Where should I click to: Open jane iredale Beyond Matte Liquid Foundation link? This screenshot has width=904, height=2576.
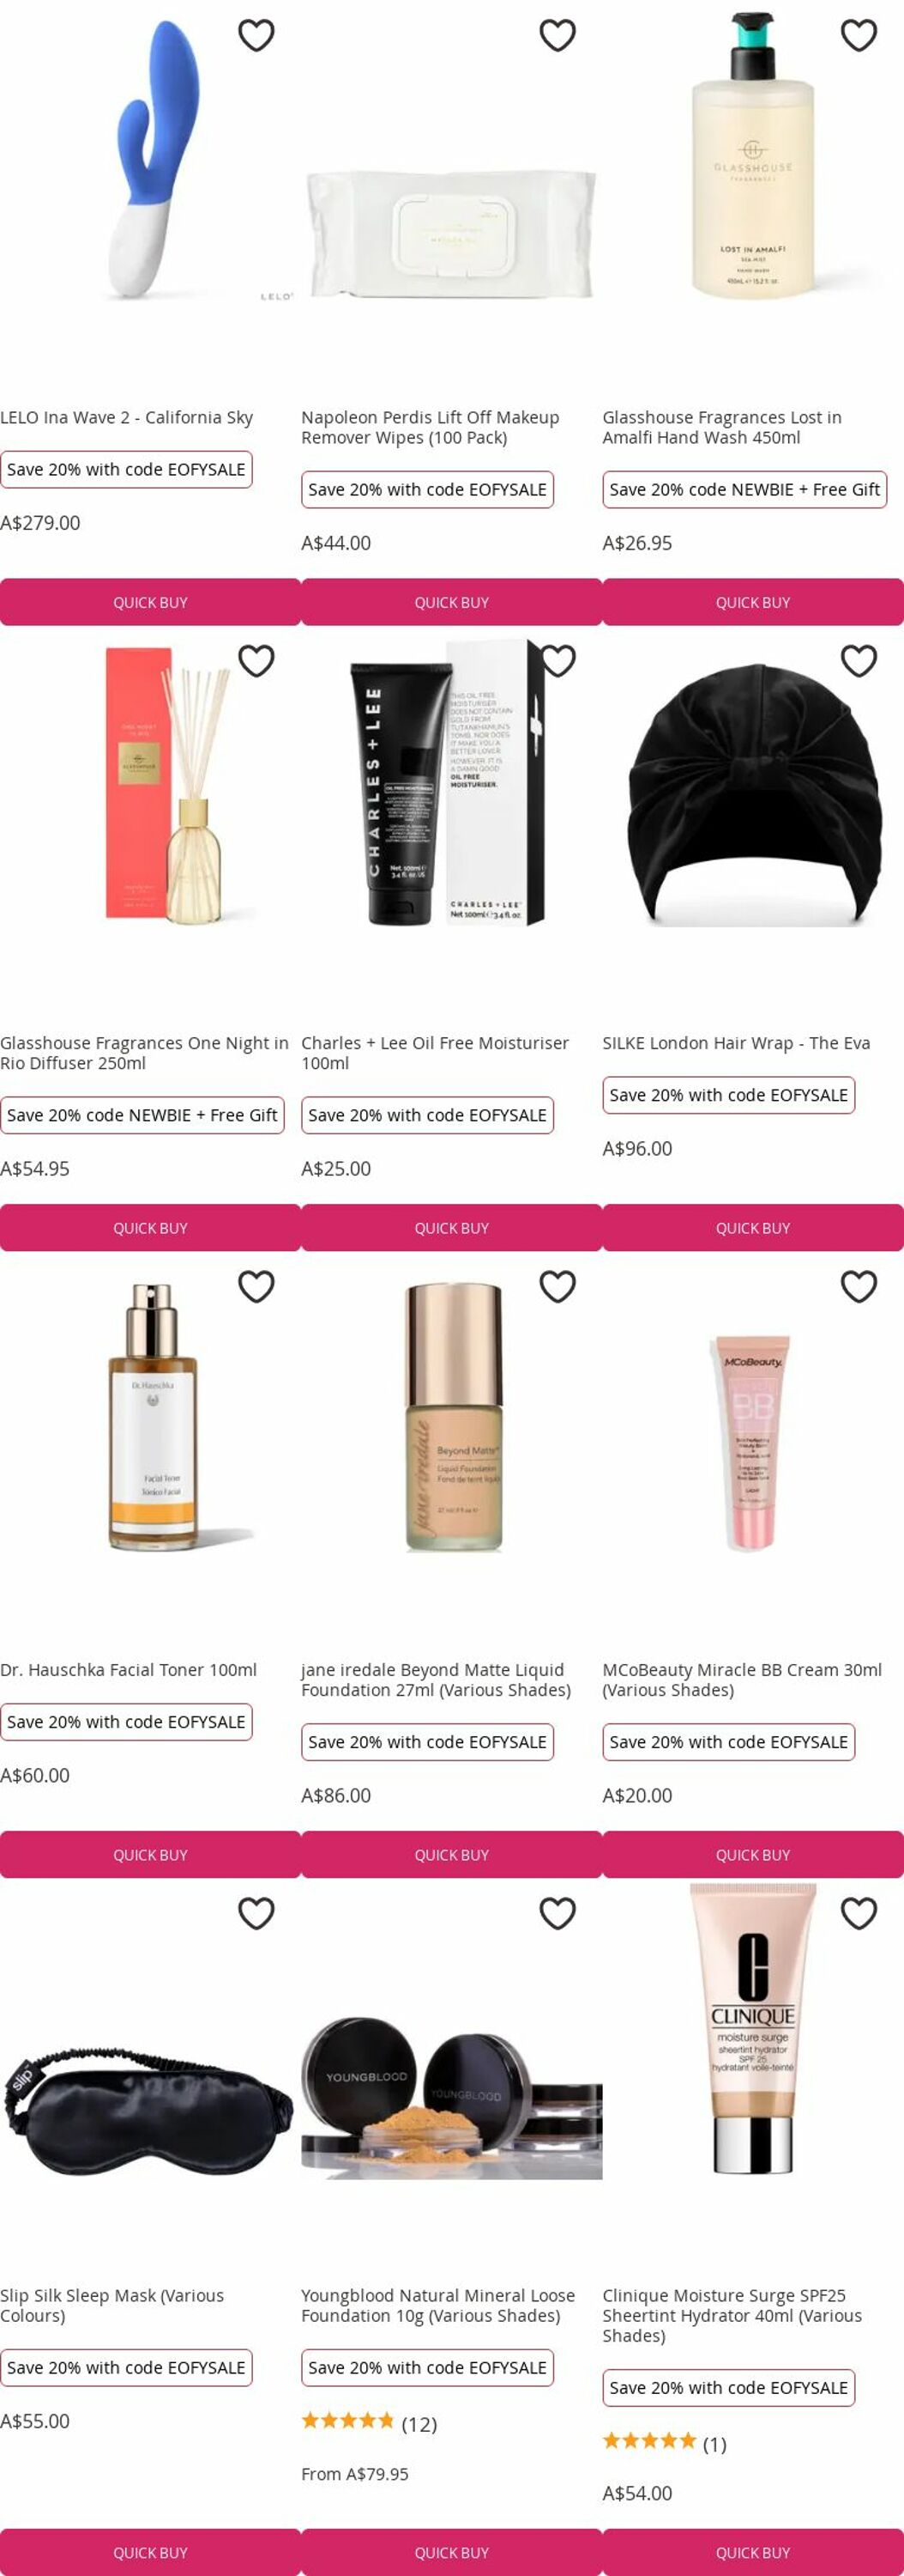436,1680
